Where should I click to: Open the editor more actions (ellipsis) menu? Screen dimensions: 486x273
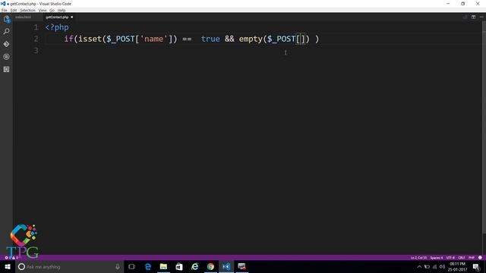[481, 17]
